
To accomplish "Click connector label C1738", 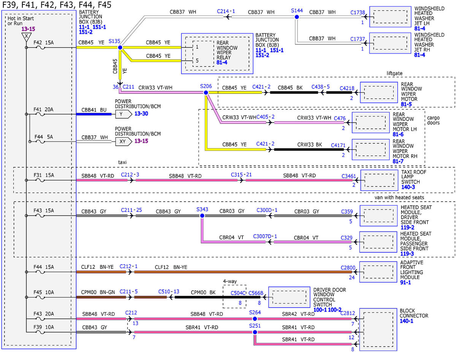I will pyautogui.click(x=358, y=13).
